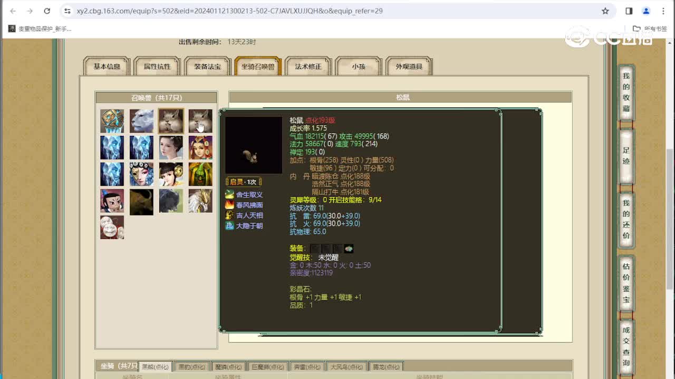Image resolution: width=675 pixels, height=379 pixels.
Task: Click the 启灵·1次 badge
Action: click(x=243, y=182)
